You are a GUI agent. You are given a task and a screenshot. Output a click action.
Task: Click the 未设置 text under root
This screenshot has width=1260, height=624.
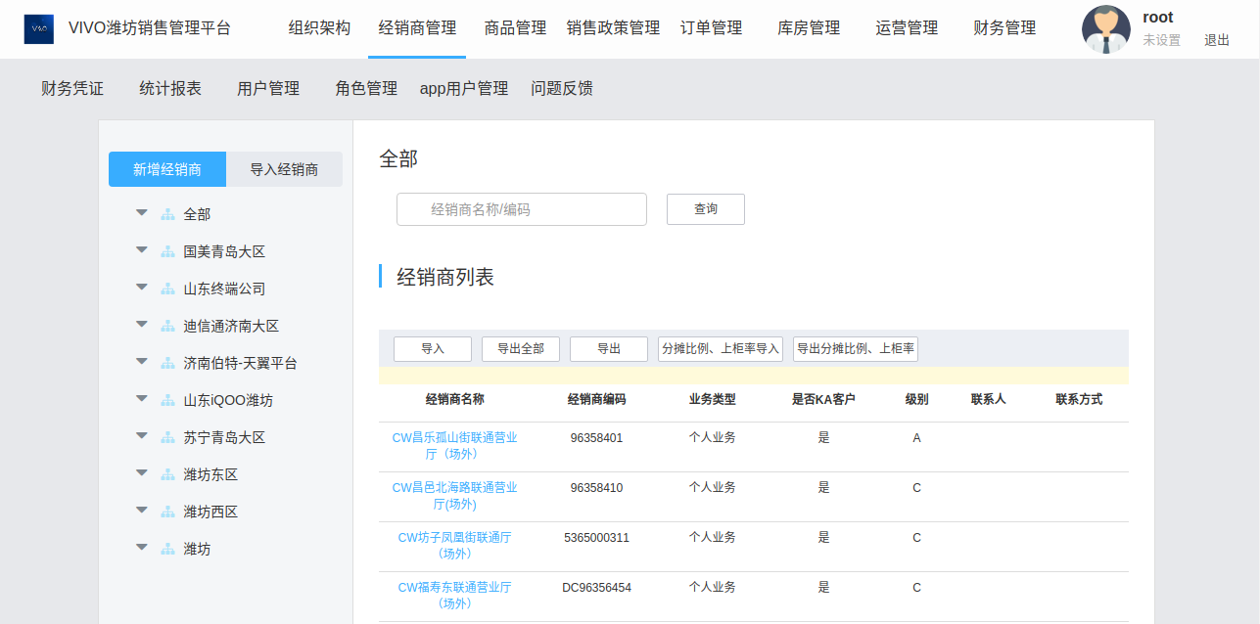point(1162,40)
